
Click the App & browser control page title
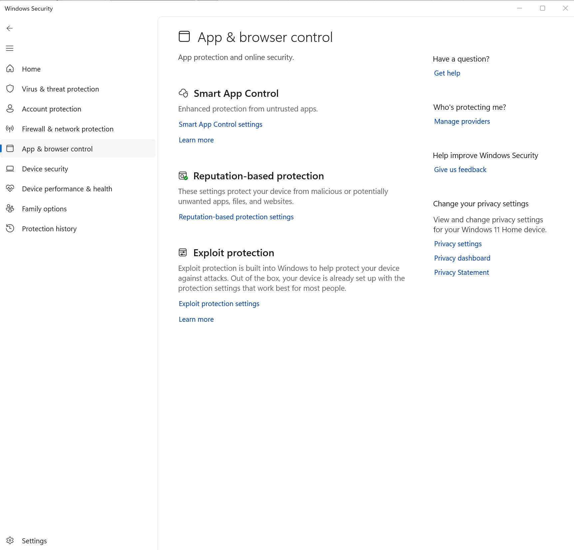pos(265,37)
